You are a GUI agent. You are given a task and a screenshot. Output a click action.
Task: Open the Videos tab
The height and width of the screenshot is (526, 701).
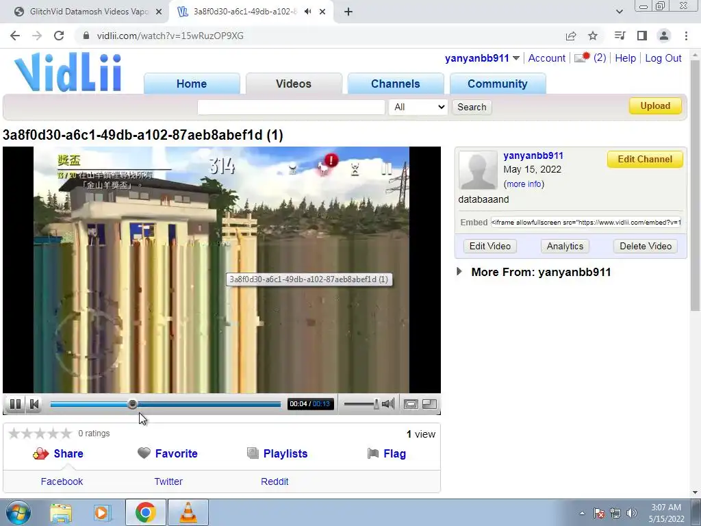tap(294, 84)
